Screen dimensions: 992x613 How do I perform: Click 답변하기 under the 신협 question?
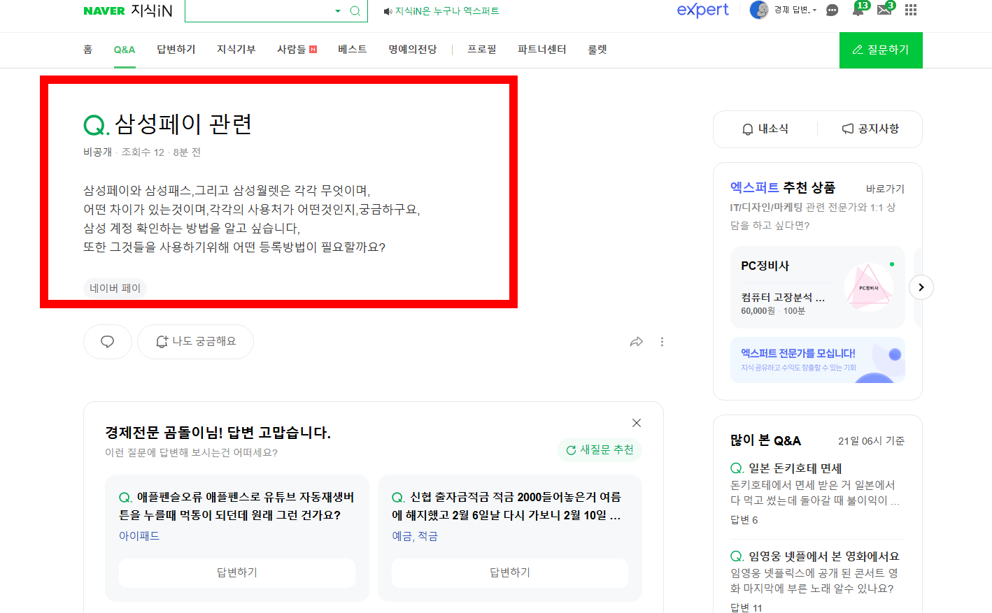[510, 572]
